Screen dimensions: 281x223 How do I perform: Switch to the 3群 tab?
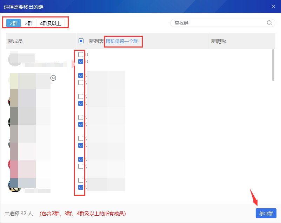28,23
